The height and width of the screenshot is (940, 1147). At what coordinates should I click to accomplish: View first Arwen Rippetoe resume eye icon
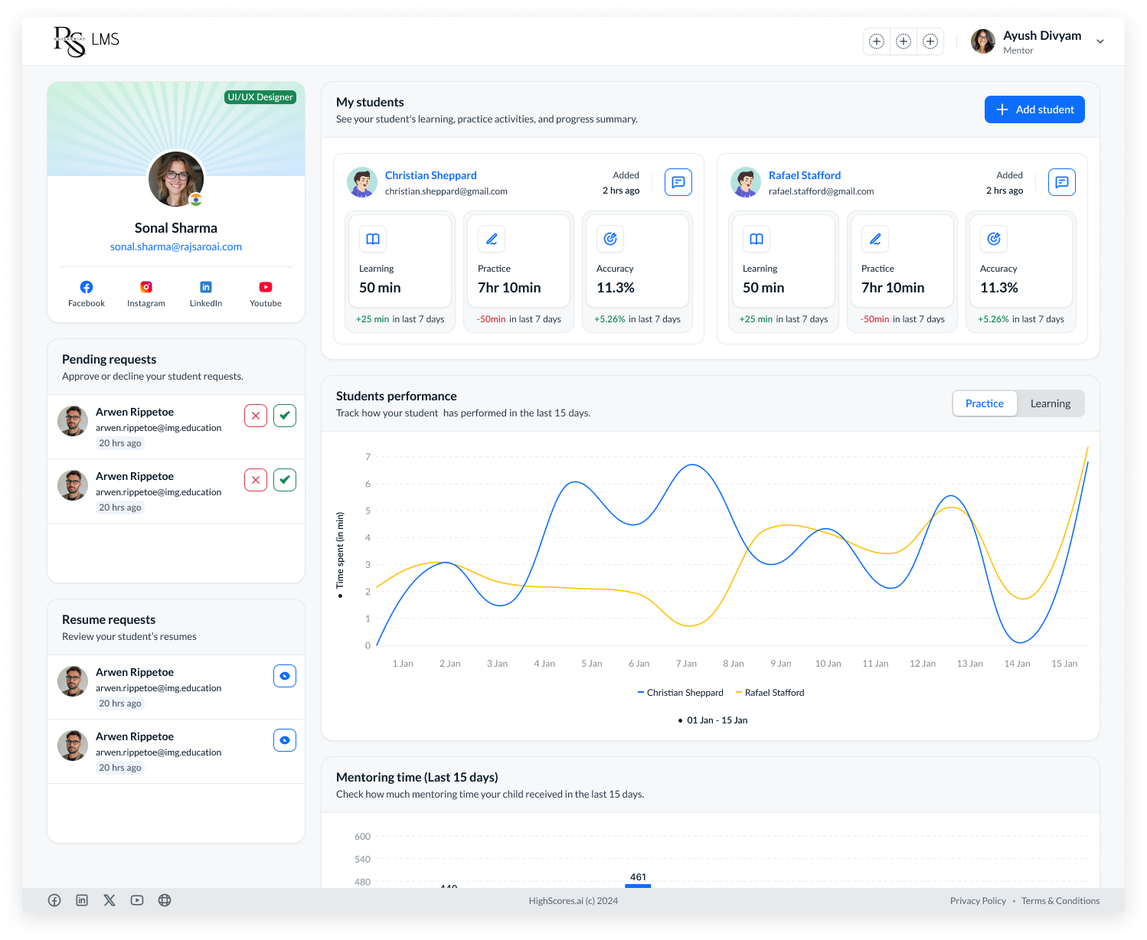(x=285, y=676)
